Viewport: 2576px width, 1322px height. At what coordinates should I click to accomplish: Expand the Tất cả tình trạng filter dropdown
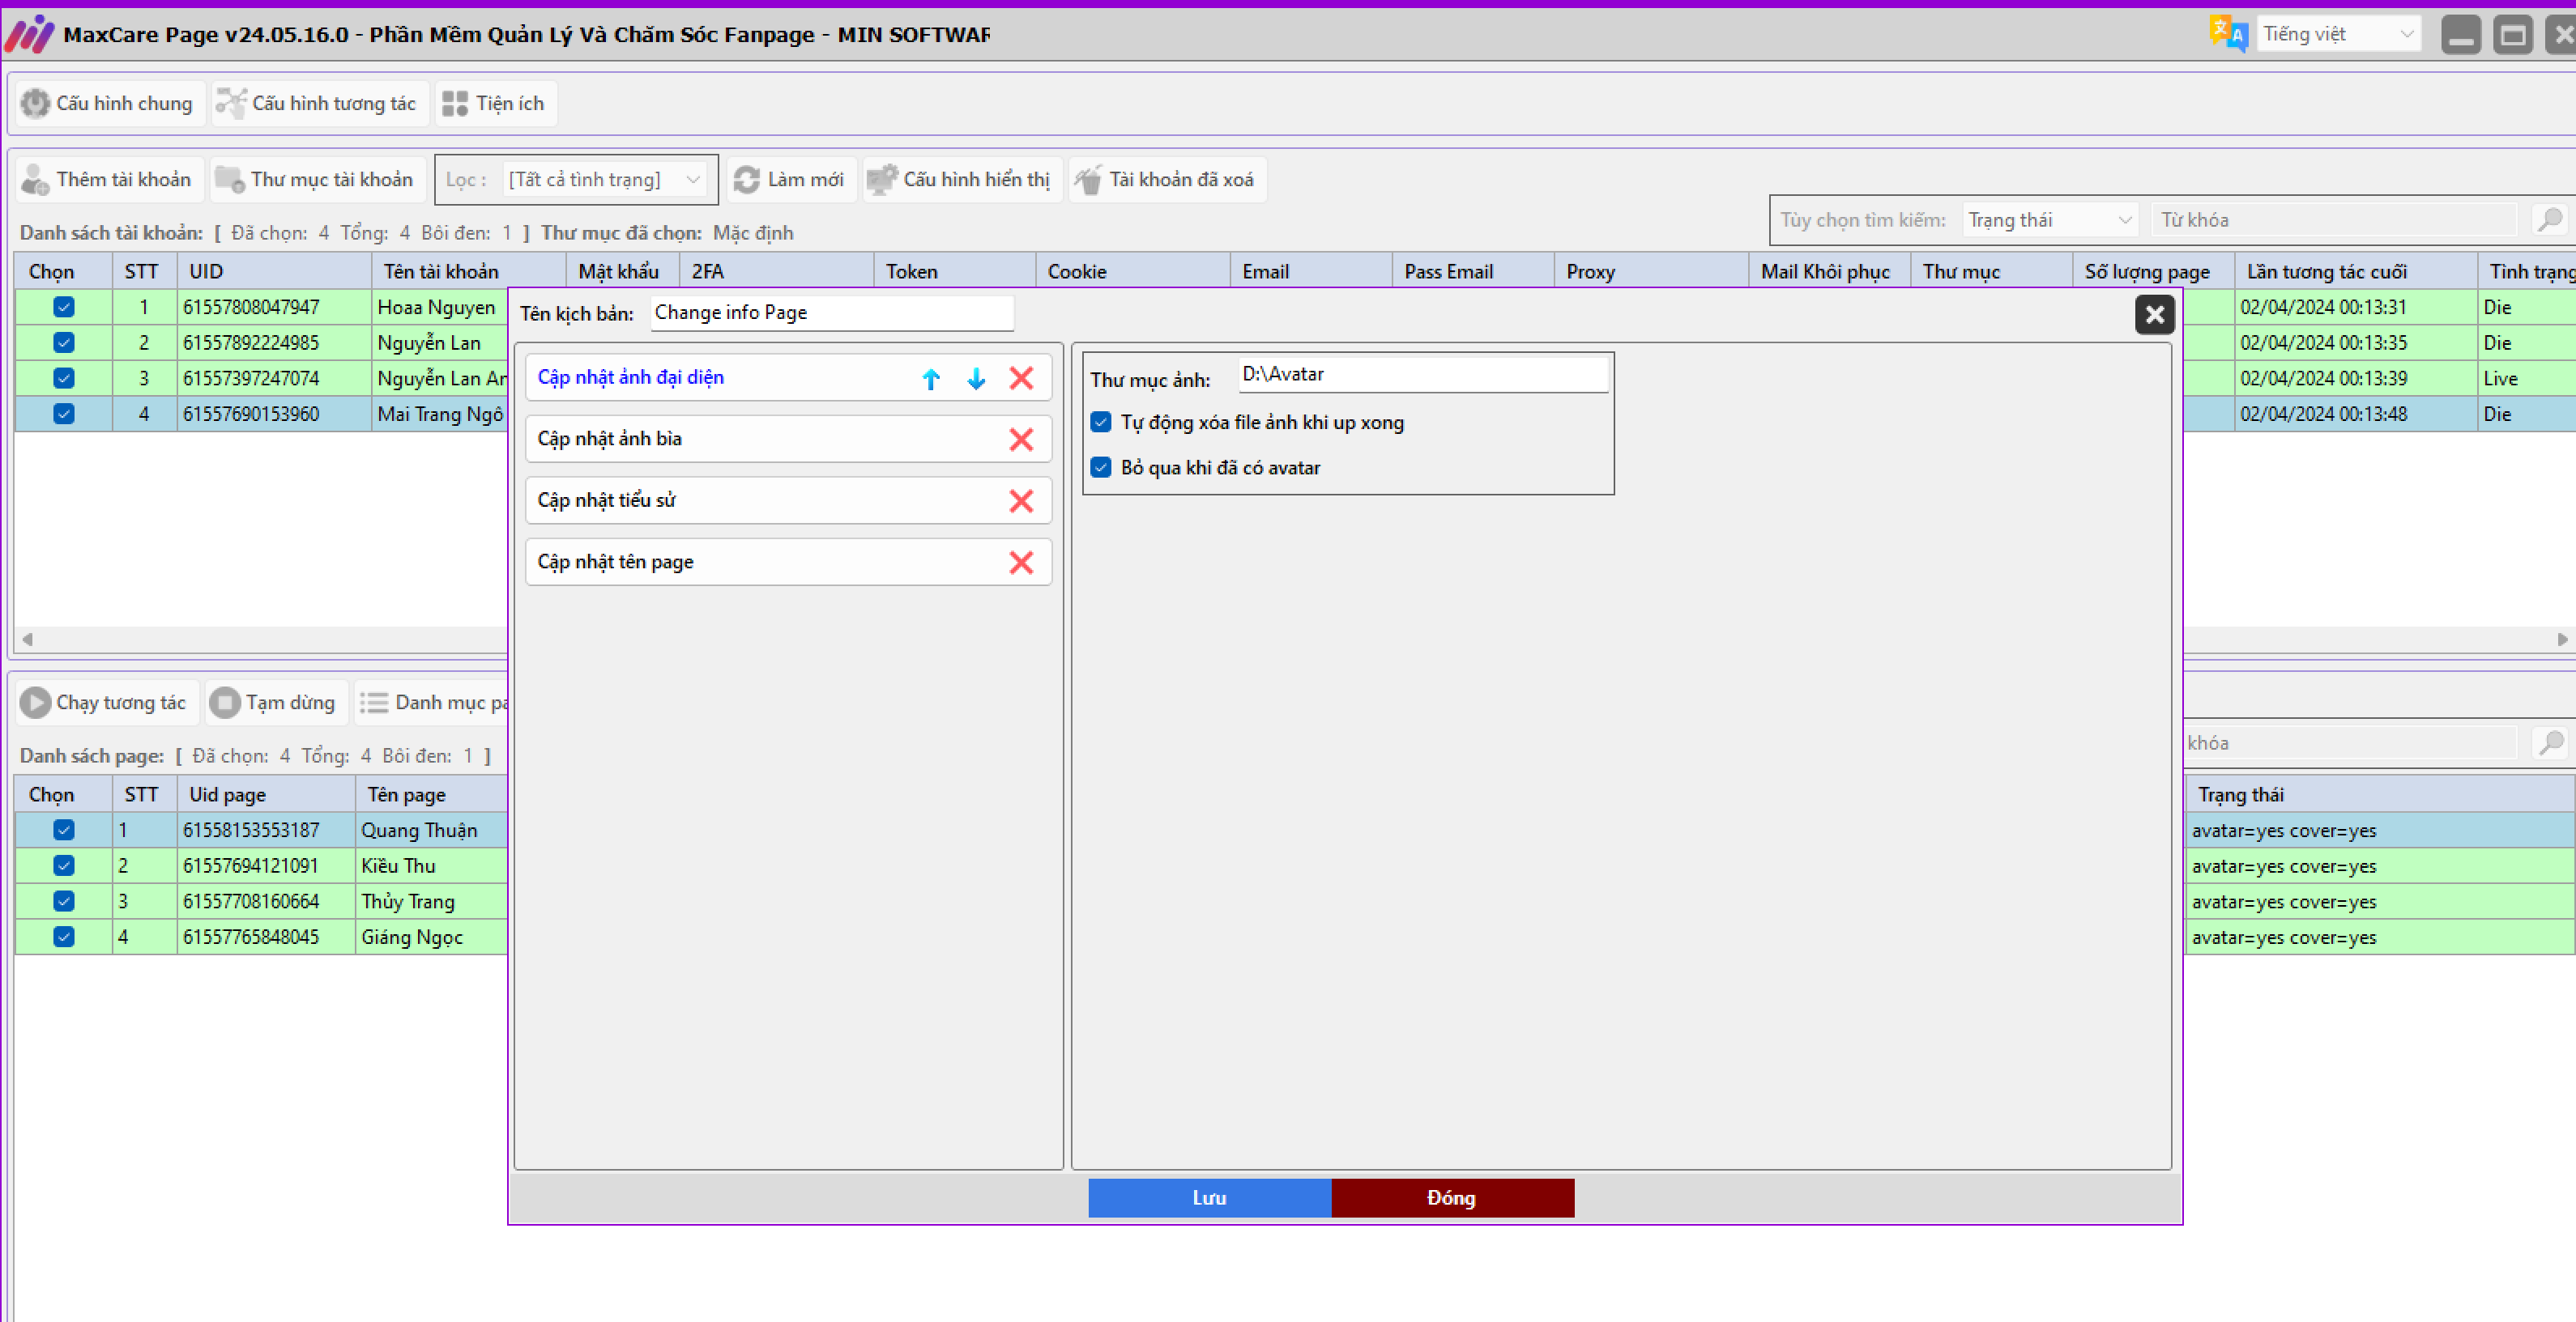(692, 180)
